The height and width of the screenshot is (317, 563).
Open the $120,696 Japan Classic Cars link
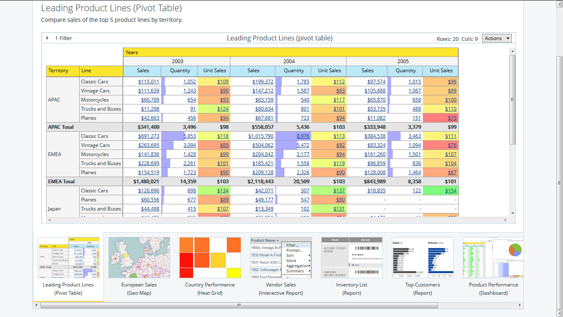click(149, 191)
